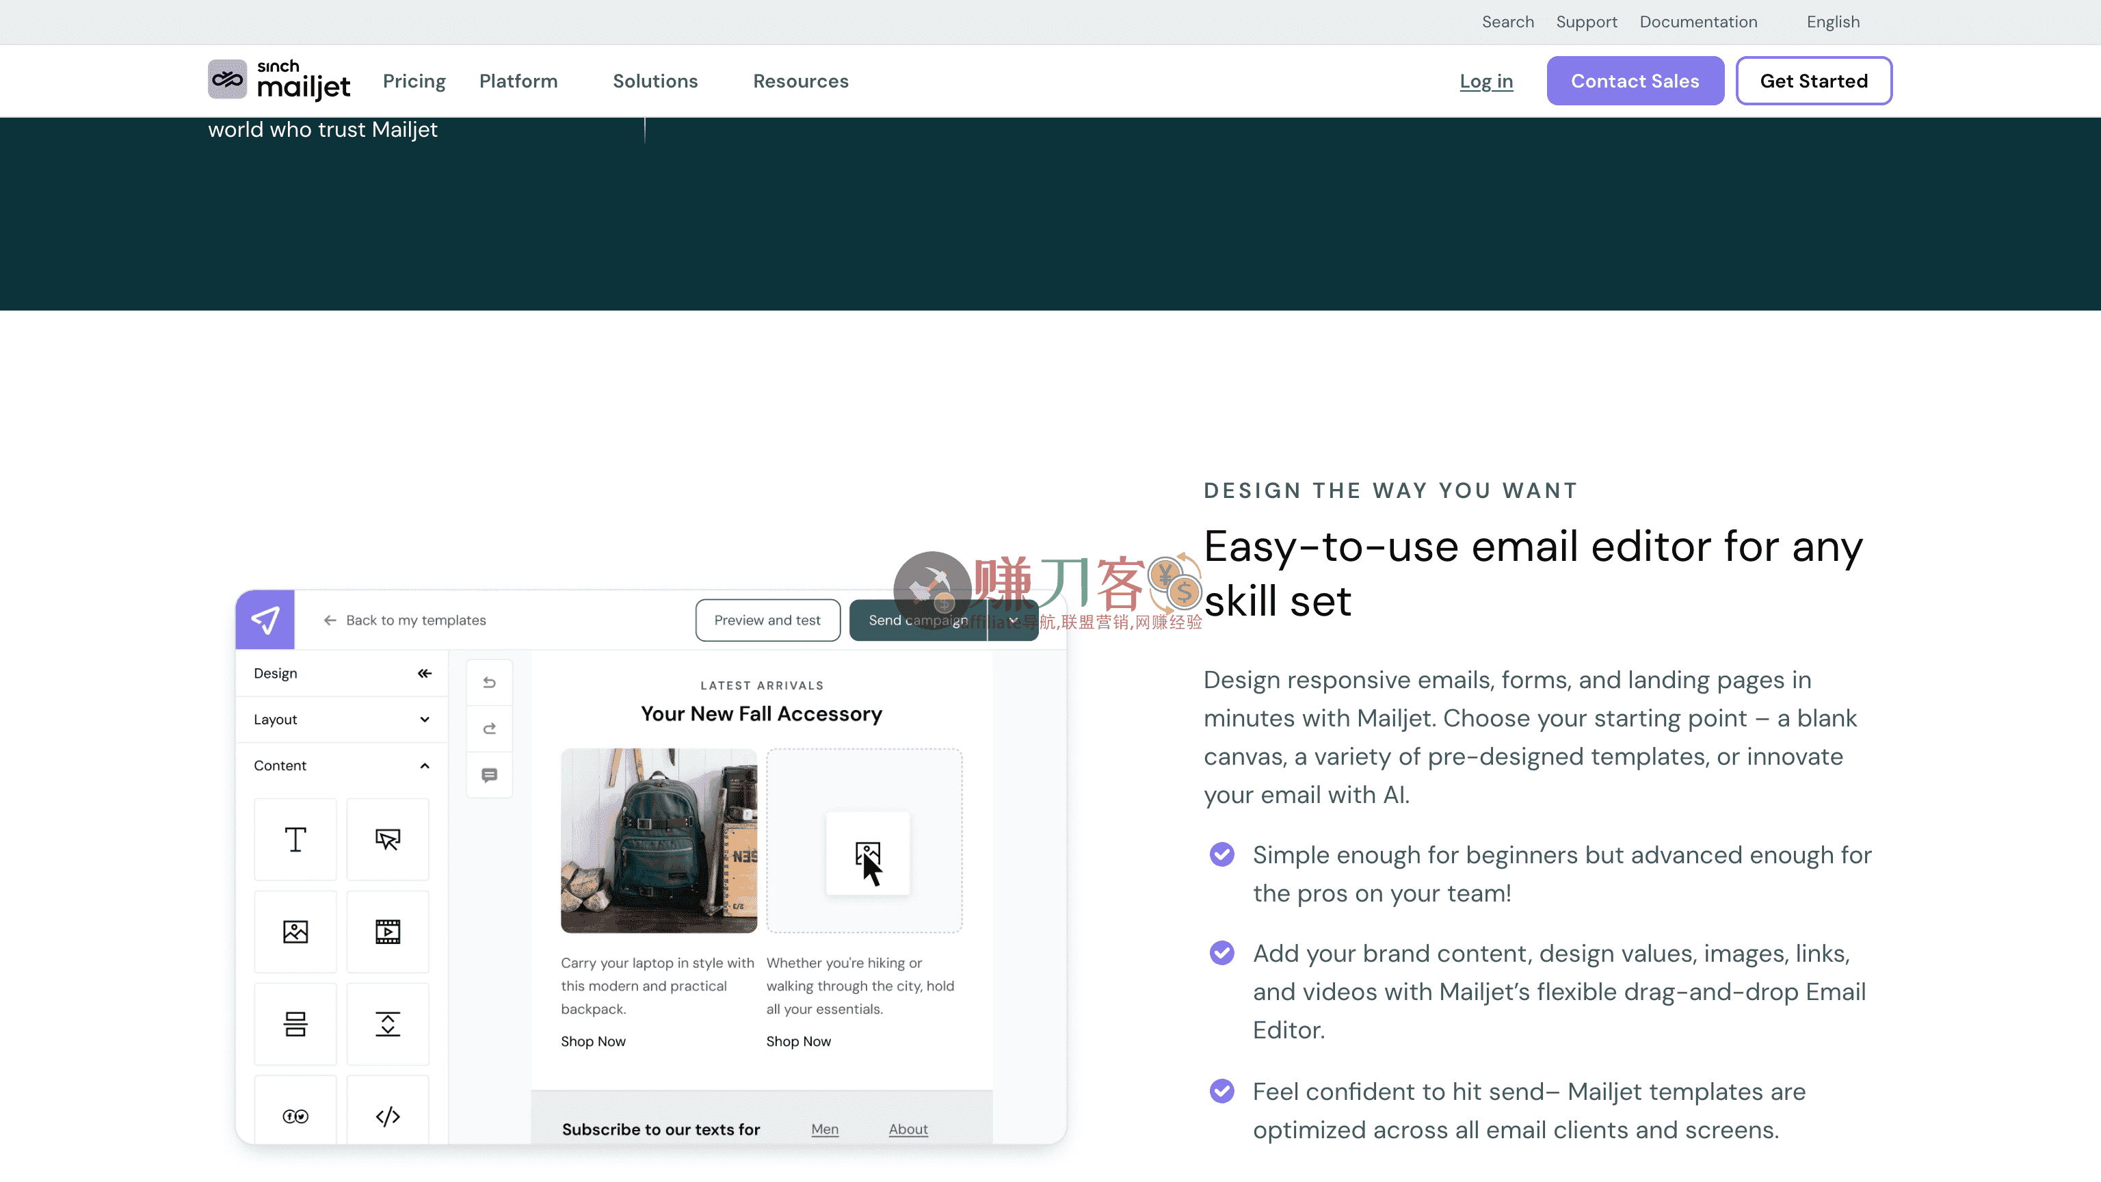
Task: Click the undo arrow icon
Action: click(490, 683)
